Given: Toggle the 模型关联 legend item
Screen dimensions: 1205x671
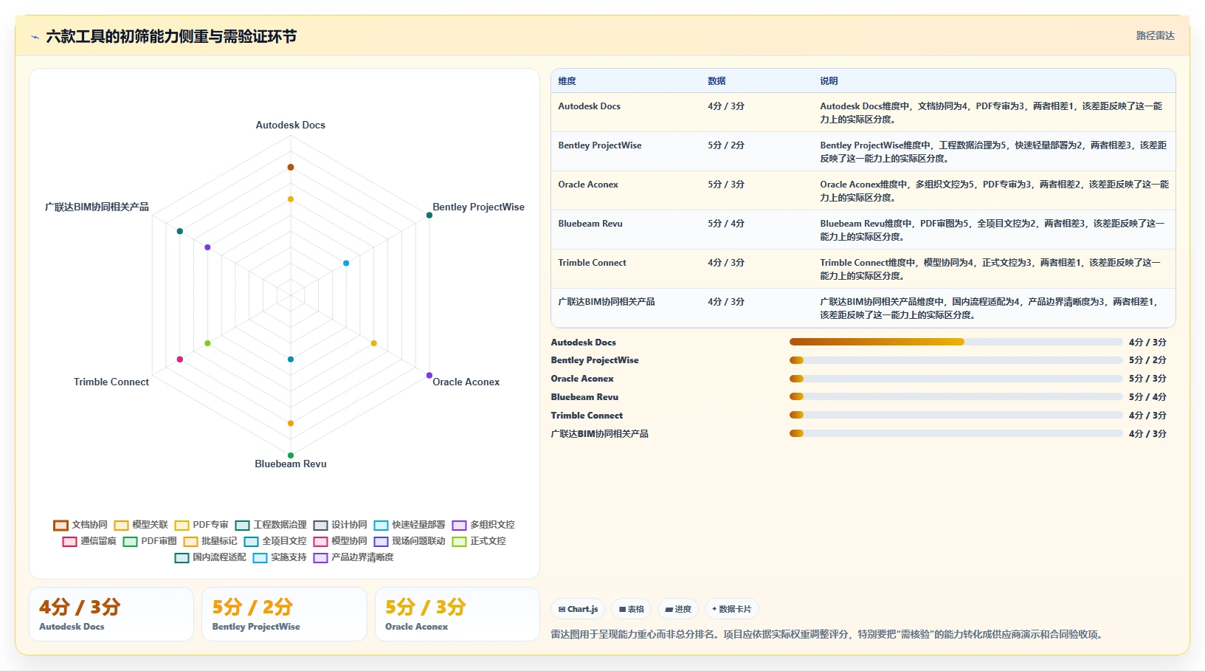Looking at the screenshot, I should (141, 525).
